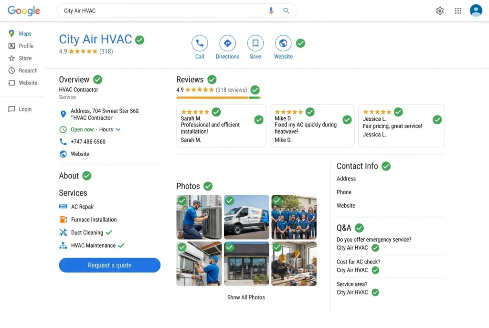The image size is (489, 328).
Task: Click the Call phone icon button
Action: [x=200, y=43]
